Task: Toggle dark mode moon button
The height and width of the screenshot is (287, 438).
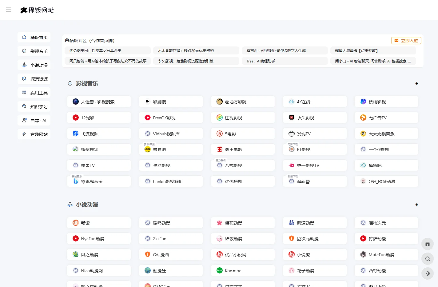Action: [x=428, y=273]
